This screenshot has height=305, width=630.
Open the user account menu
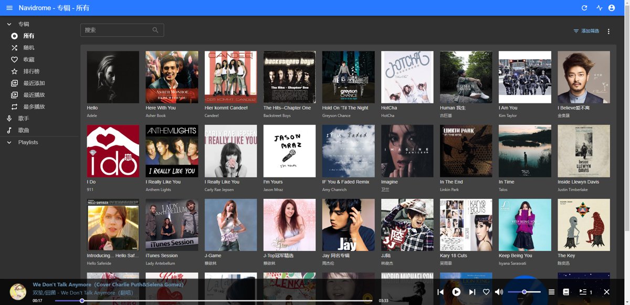612,8
